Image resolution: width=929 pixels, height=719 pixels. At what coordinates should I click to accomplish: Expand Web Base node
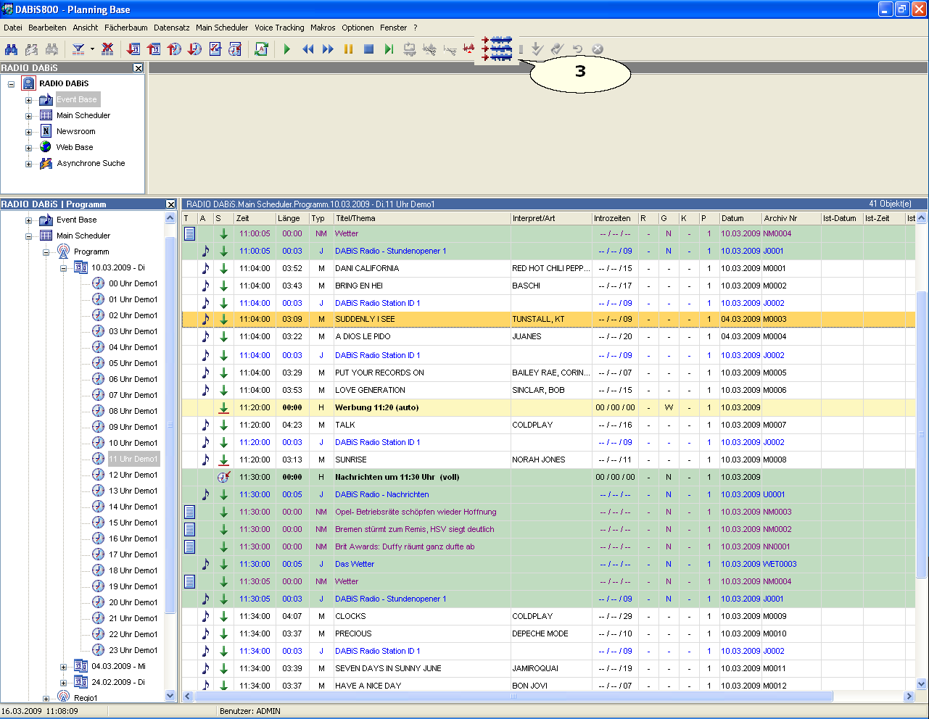coord(28,148)
